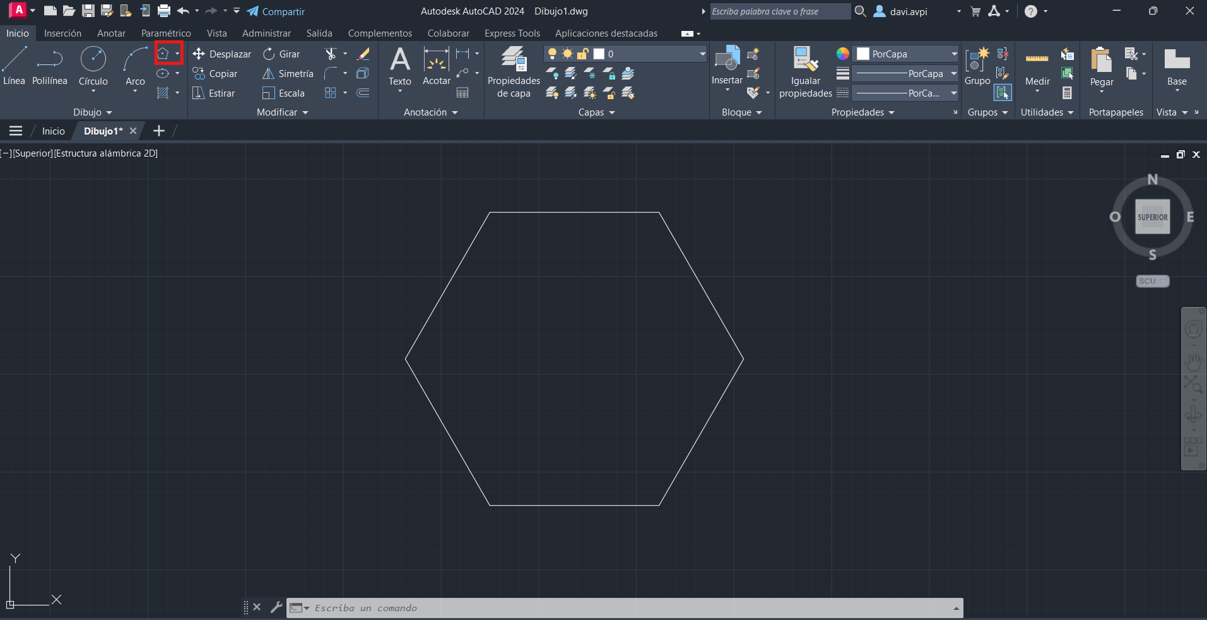
Task: Select the Borrar (eraser) tool
Action: click(363, 54)
